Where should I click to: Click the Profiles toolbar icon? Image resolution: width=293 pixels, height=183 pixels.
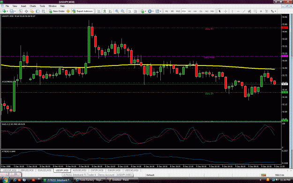click(12, 11)
